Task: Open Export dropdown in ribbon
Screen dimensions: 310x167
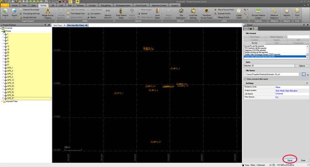Action: click(14, 18)
